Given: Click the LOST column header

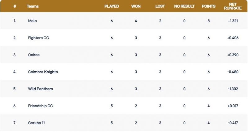Looking at the screenshot, I should pos(160,6).
